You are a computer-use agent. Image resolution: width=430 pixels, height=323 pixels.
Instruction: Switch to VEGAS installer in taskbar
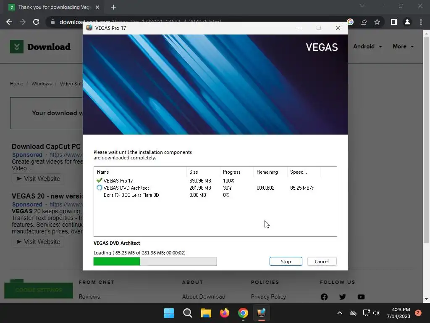262,313
